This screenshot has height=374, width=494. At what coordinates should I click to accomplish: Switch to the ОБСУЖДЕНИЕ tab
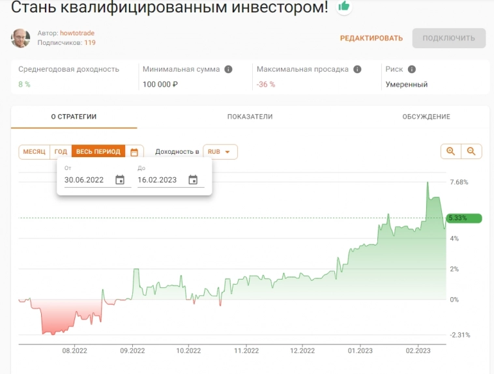(x=426, y=117)
